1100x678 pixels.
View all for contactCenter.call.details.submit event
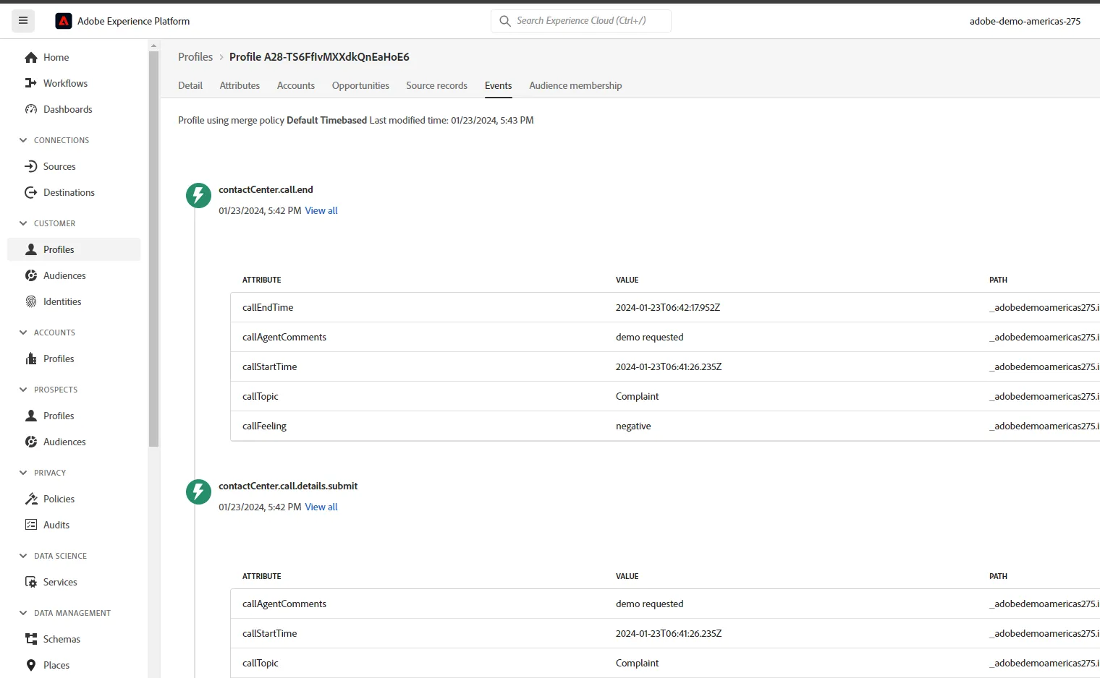(321, 507)
